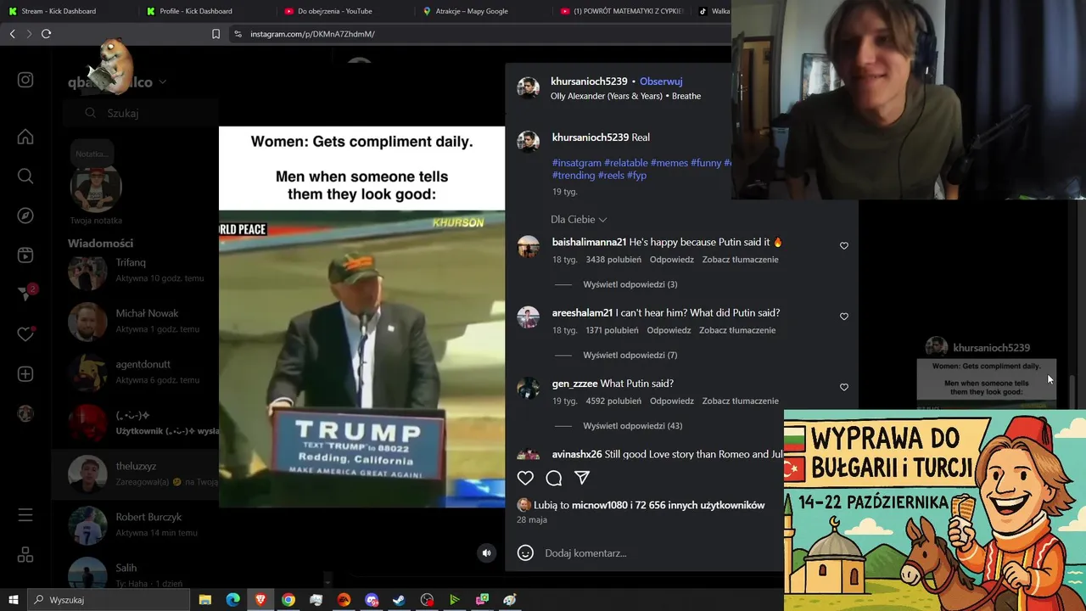Open Instagram Home from the sidebar
This screenshot has height=611, width=1086.
[25, 137]
